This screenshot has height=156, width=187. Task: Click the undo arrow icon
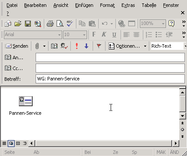pos(105,24)
